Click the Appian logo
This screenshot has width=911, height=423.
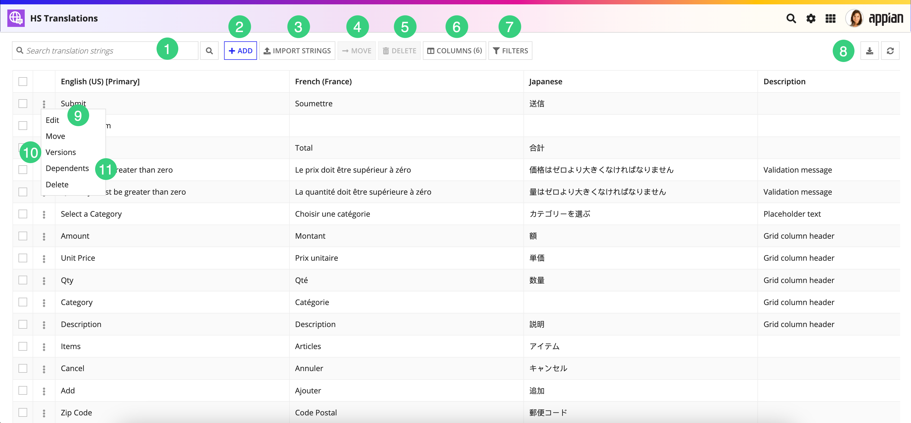885,18
